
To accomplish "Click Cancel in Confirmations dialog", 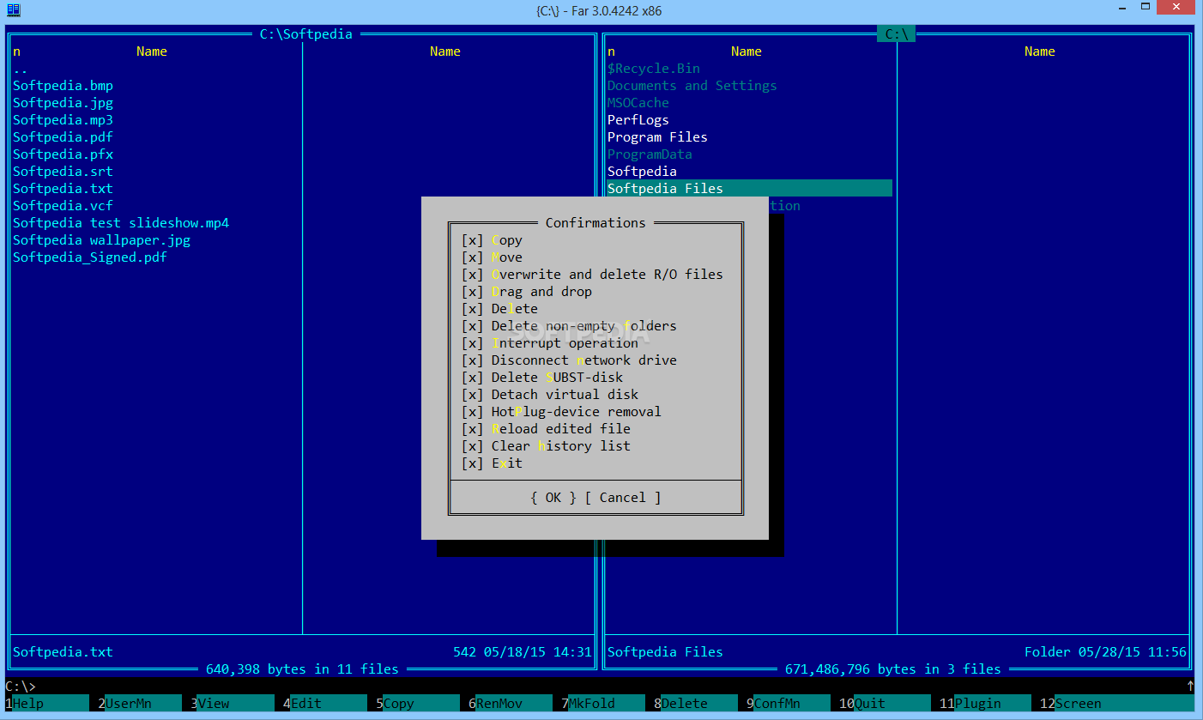I will tap(623, 498).
